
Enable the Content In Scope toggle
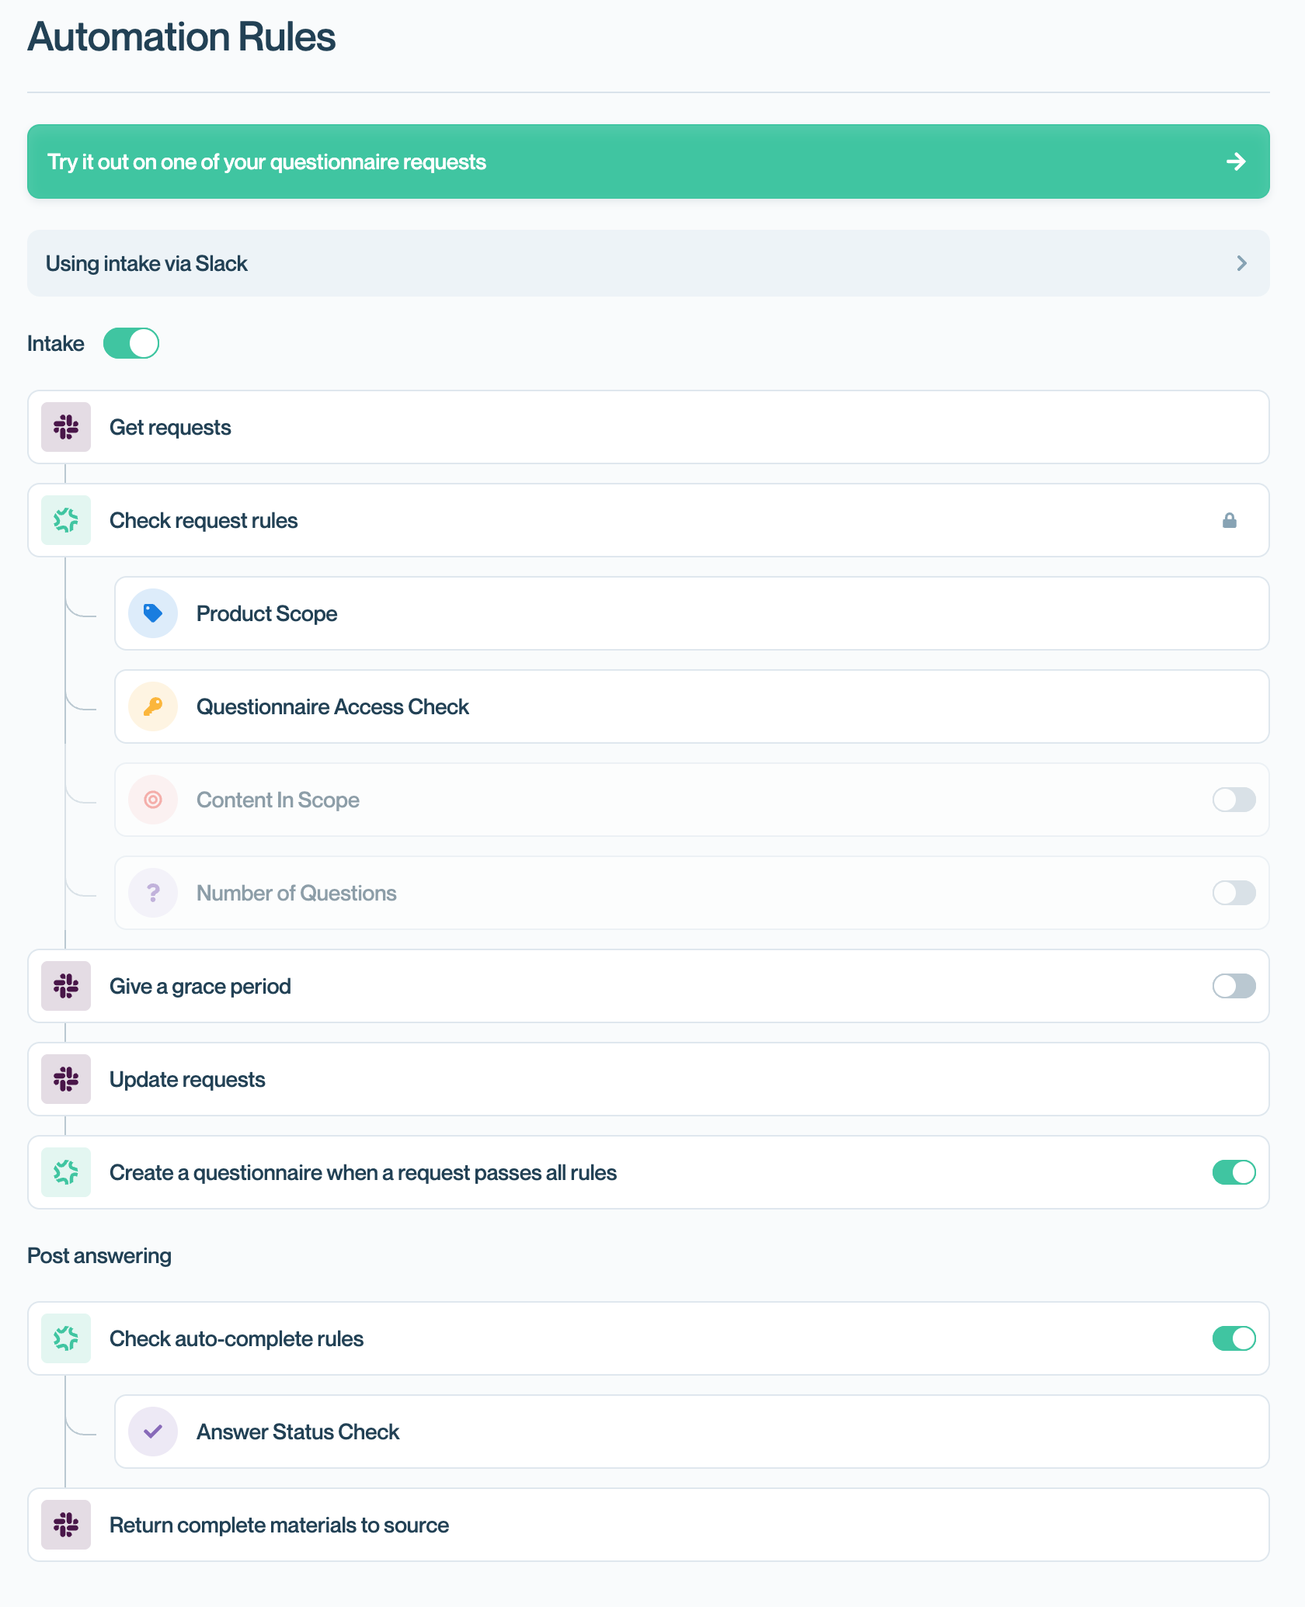(1234, 800)
